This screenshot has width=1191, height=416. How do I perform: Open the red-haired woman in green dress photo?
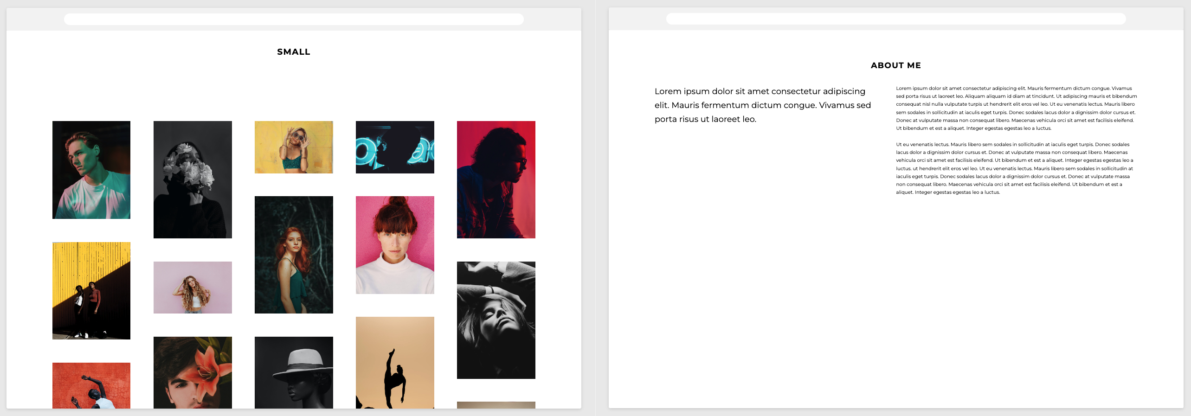point(294,255)
